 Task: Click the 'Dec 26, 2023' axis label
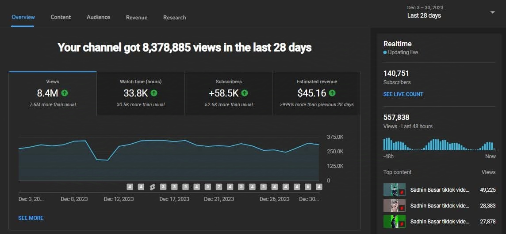click(275, 199)
